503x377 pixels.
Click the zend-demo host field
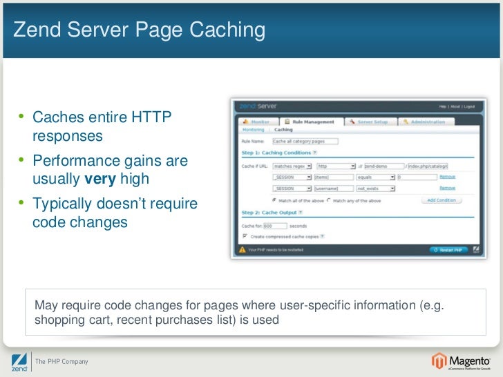tap(384, 166)
